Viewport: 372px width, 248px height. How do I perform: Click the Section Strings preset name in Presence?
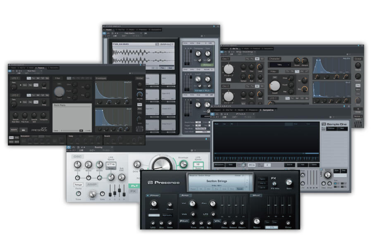point(217,181)
